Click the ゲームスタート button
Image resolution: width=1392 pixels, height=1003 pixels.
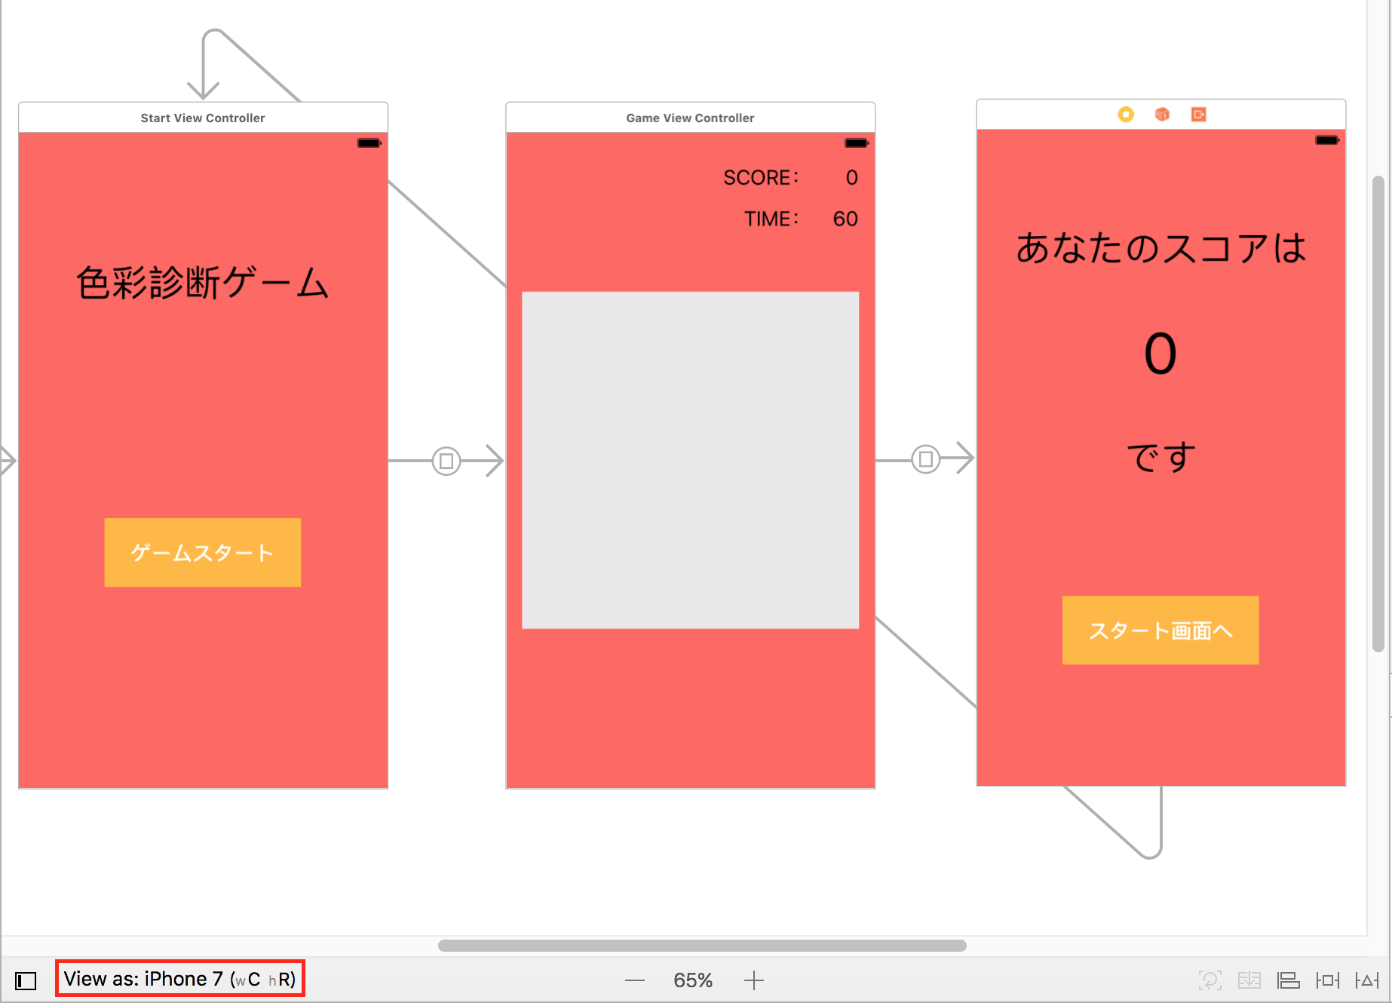click(x=202, y=553)
